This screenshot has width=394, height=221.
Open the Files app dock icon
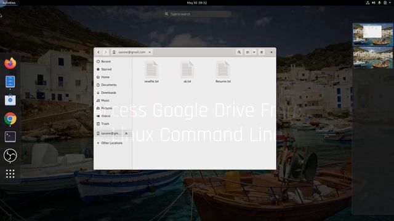[x=10, y=82]
